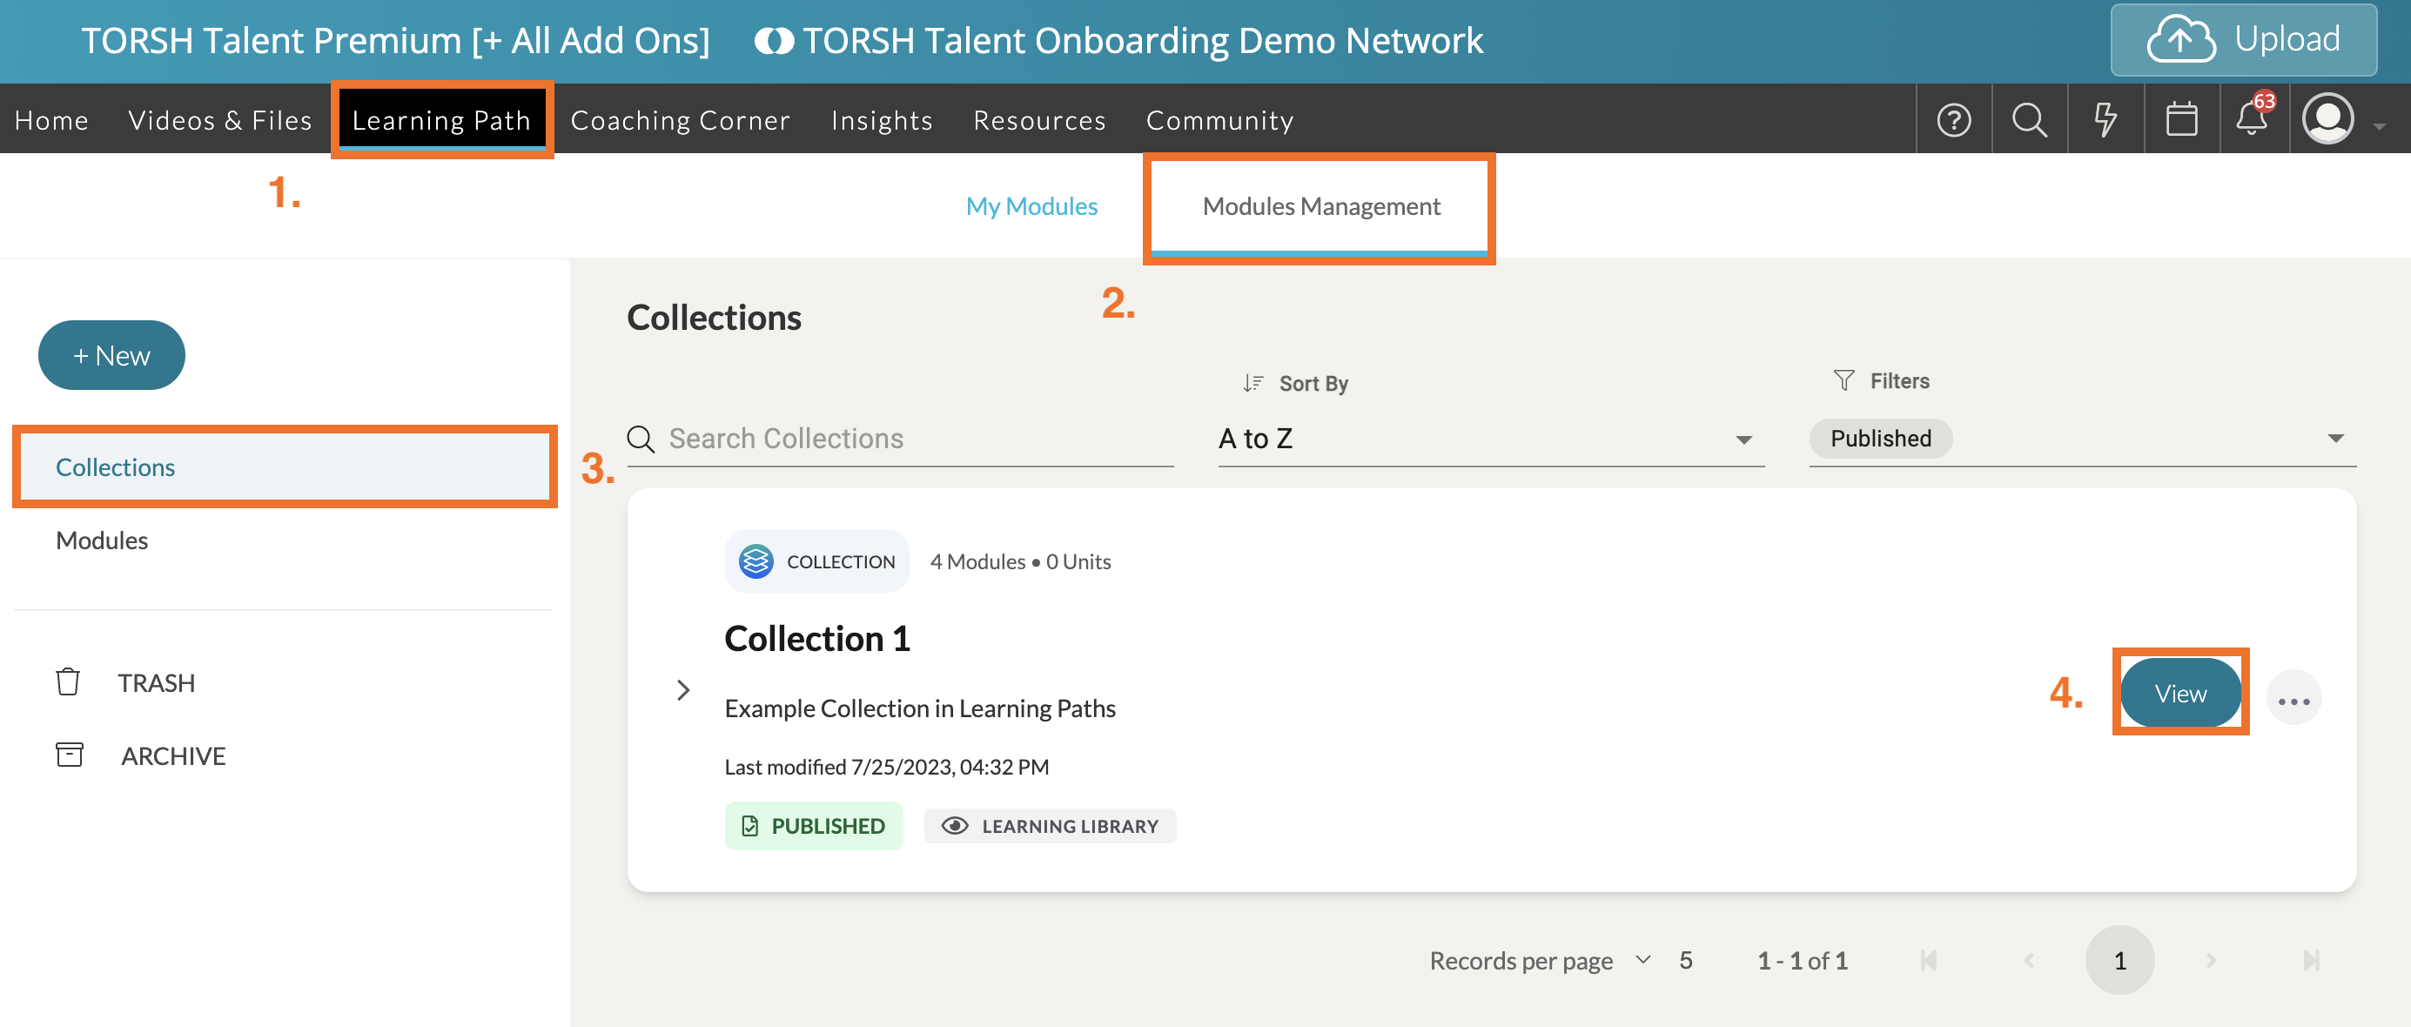Screen dimensions: 2411x1027
Task: Open the Coaching Corner menu item
Action: tap(680, 120)
